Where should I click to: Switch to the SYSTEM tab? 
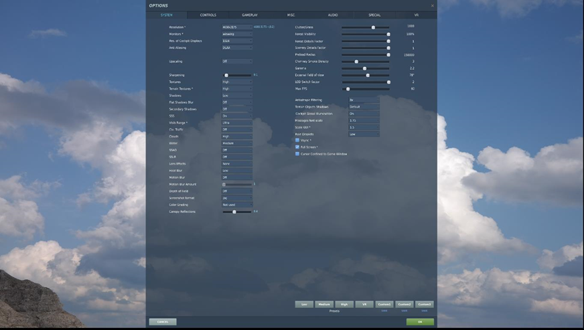[167, 15]
